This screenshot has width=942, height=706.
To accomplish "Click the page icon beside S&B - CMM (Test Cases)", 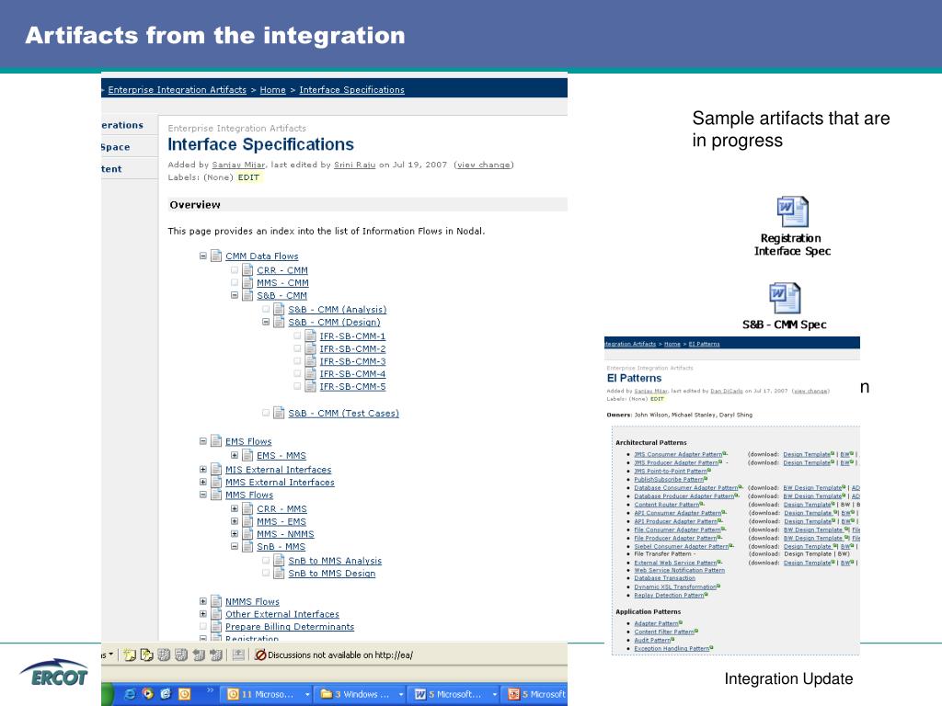I will click(x=279, y=413).
